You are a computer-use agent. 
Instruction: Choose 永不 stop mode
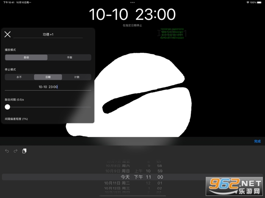coord(19,77)
